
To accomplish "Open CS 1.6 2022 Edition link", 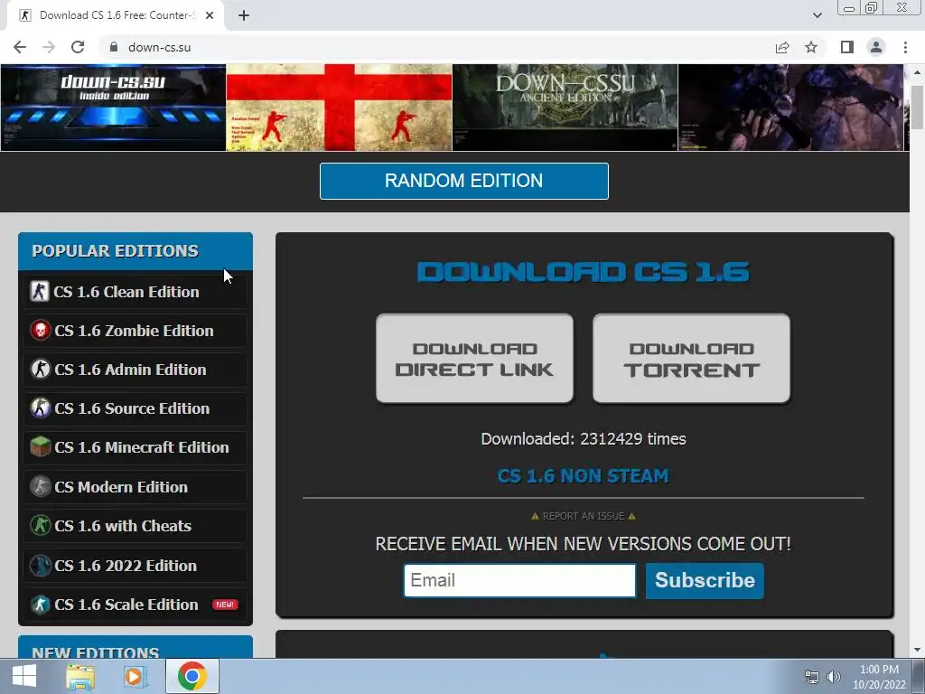I will [126, 566].
